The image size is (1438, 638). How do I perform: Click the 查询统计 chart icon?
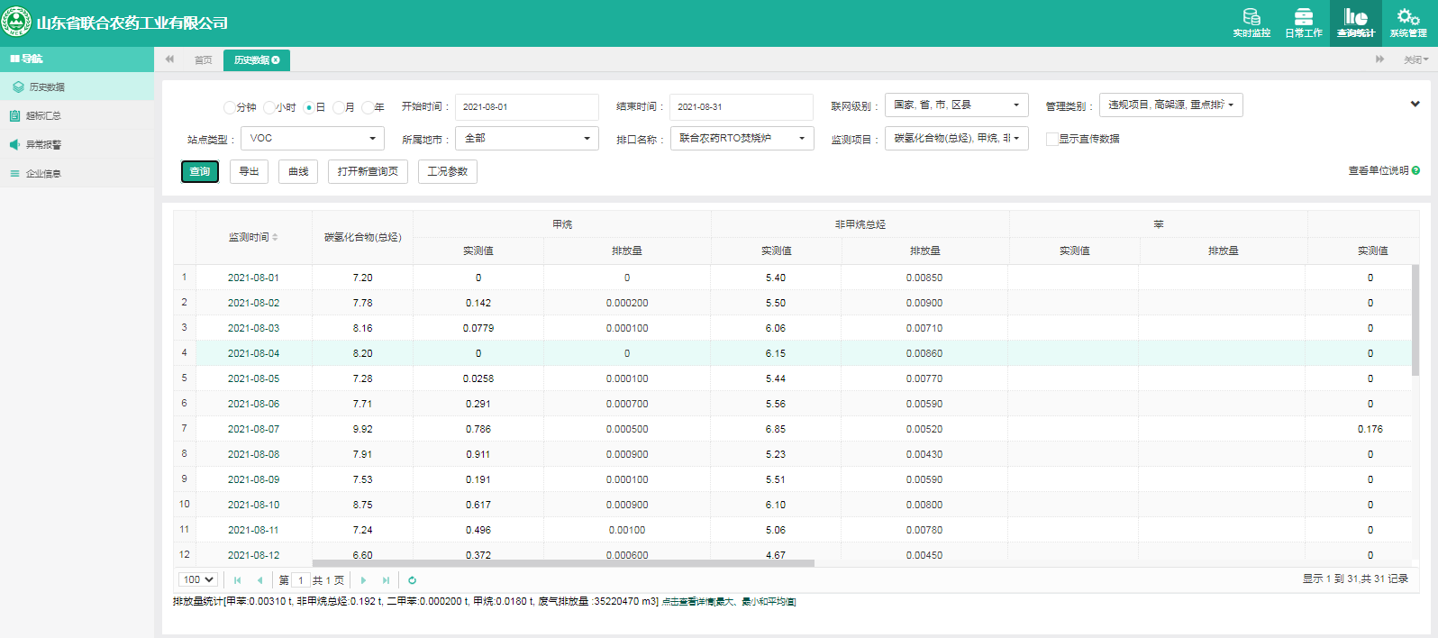[1355, 22]
